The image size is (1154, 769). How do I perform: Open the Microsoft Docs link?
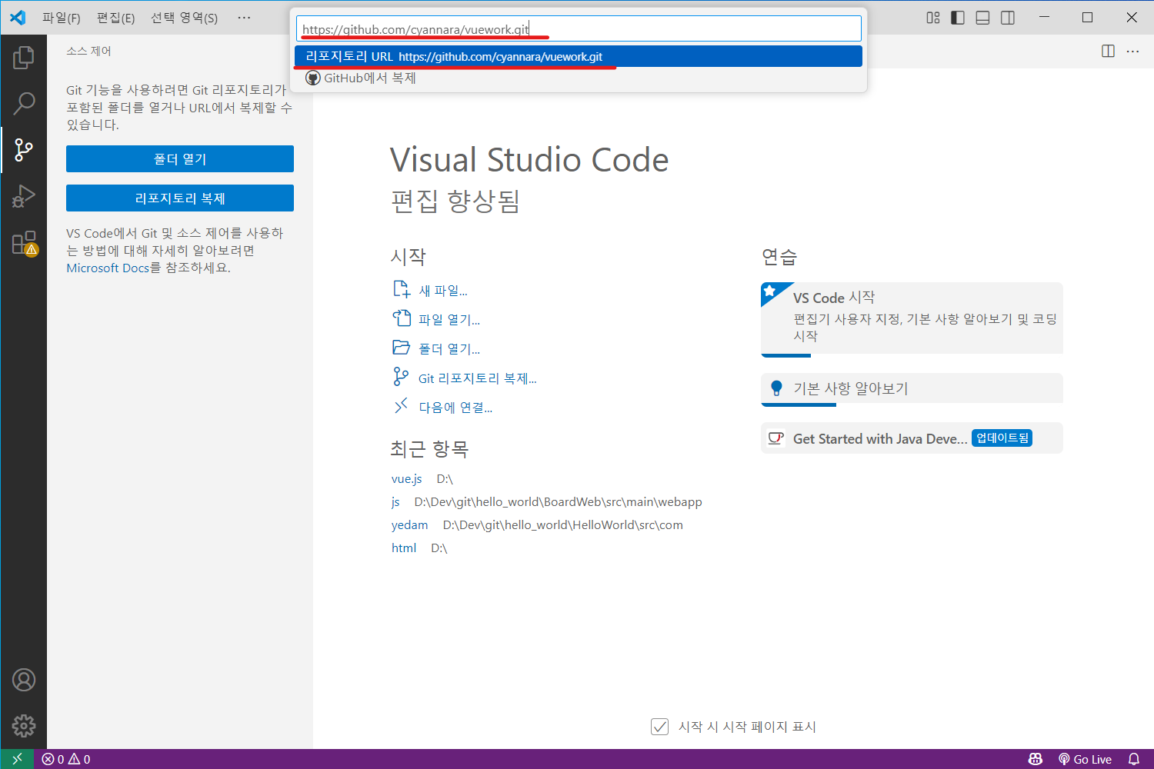click(x=107, y=268)
